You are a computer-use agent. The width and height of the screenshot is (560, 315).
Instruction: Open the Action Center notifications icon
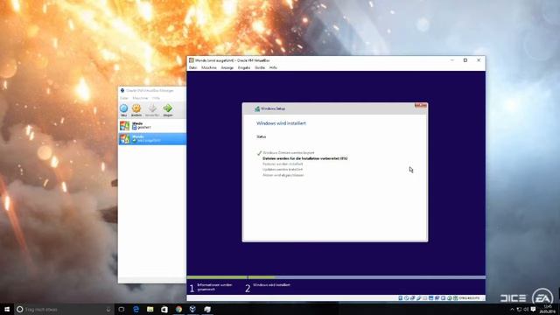tap(533, 309)
